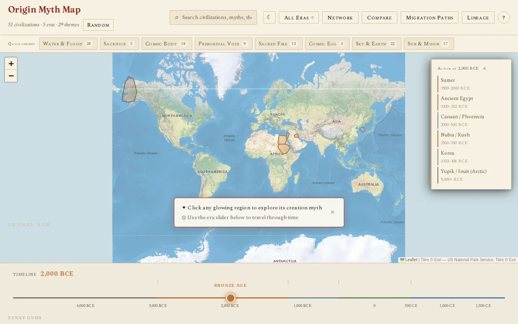Click the Korea region polygon
Image resolution: width=518 pixels, height=324 pixels.
[x=362, y=130]
